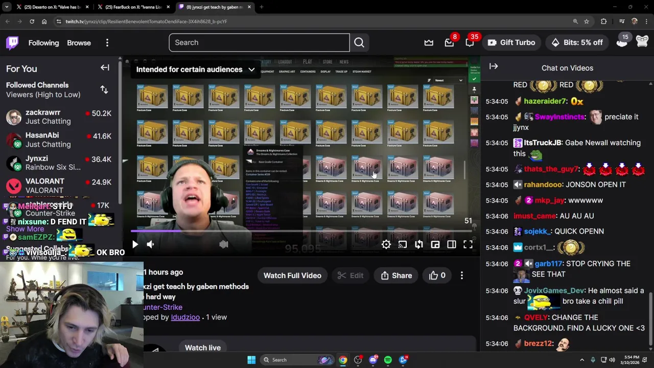Bookmark this page with star icon

587,21
